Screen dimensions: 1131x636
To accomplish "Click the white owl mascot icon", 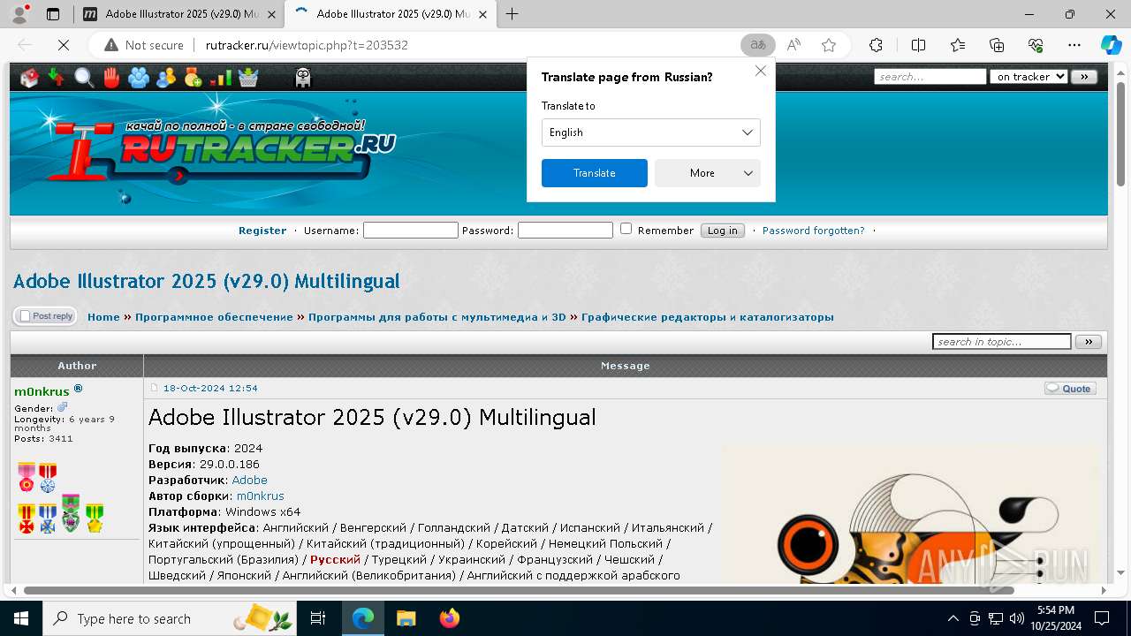I will click(x=303, y=78).
